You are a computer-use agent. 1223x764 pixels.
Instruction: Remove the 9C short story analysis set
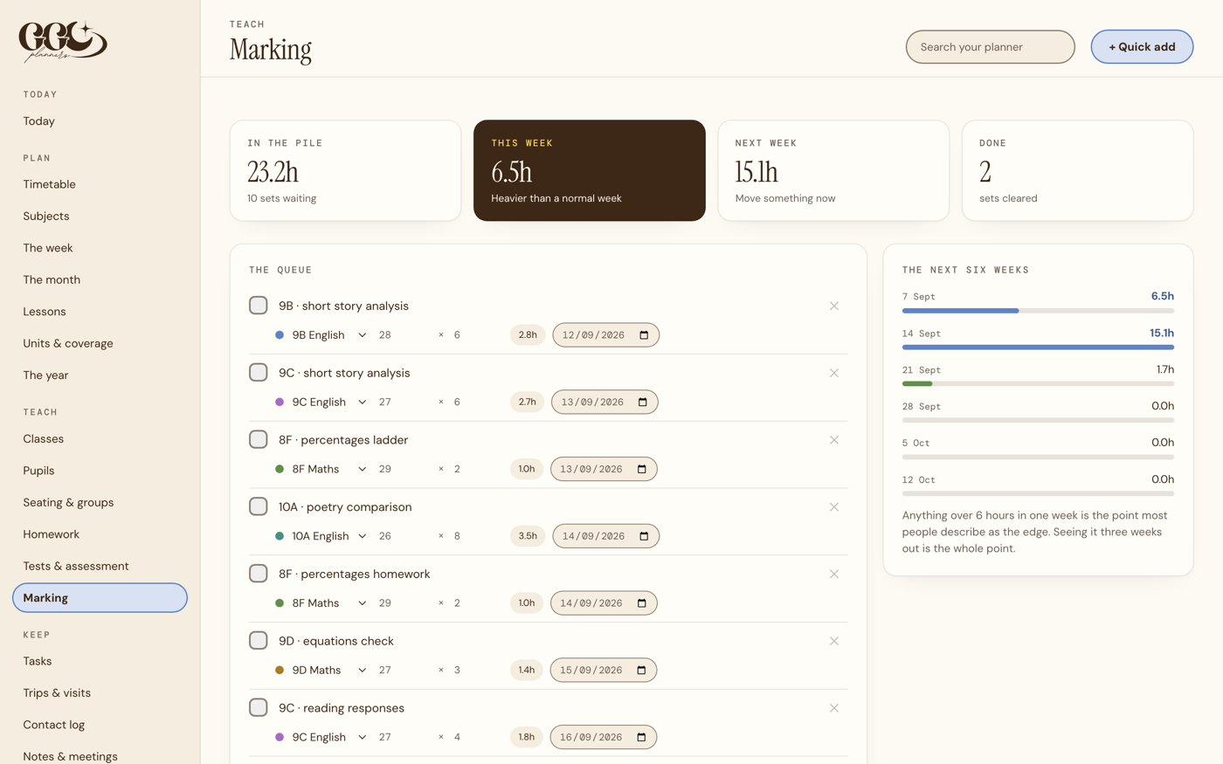point(834,373)
